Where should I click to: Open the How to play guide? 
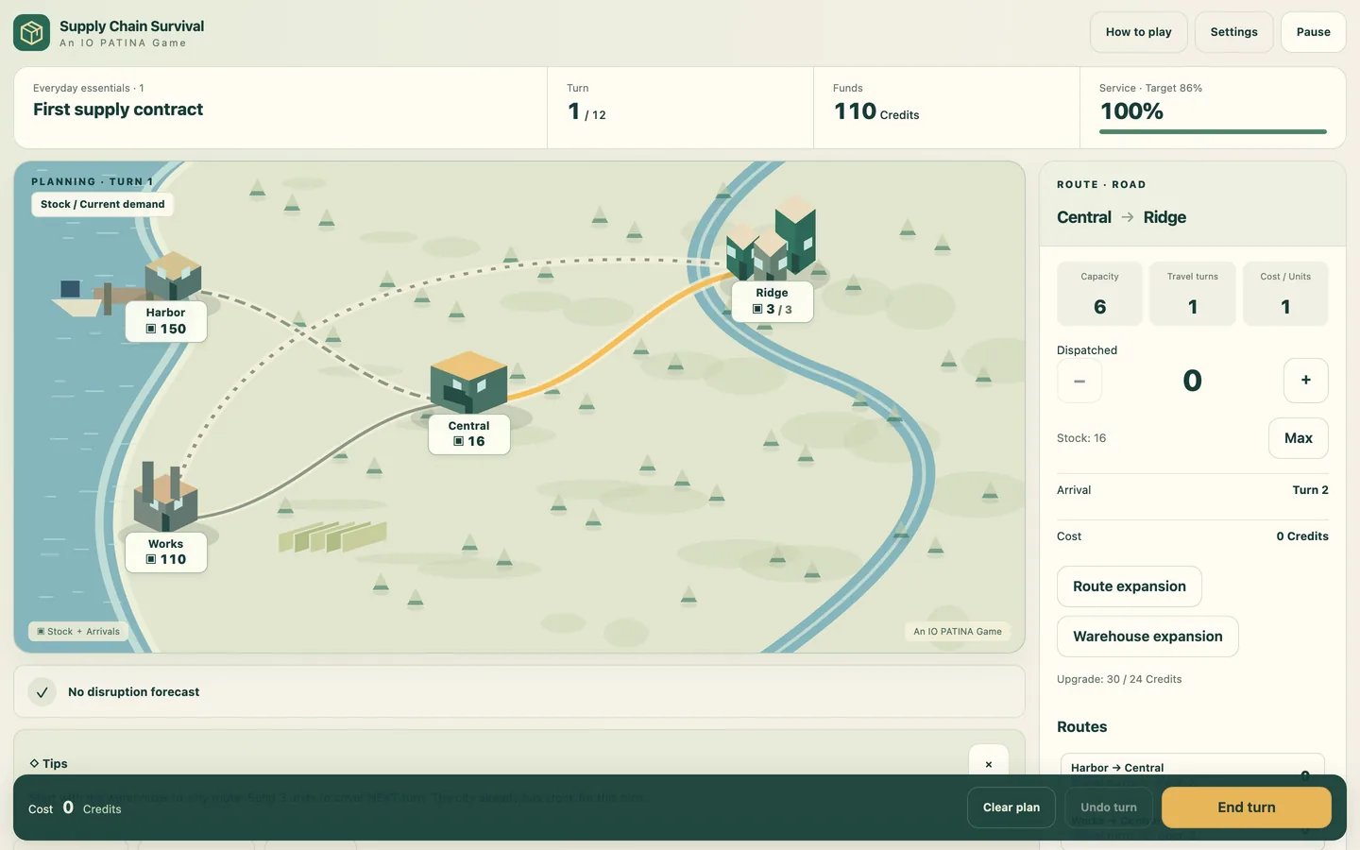tap(1139, 32)
